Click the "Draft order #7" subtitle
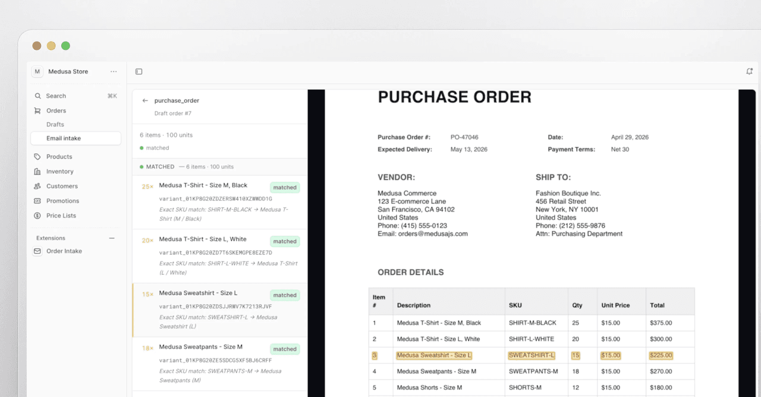The height and width of the screenshot is (397, 761). pos(173,113)
